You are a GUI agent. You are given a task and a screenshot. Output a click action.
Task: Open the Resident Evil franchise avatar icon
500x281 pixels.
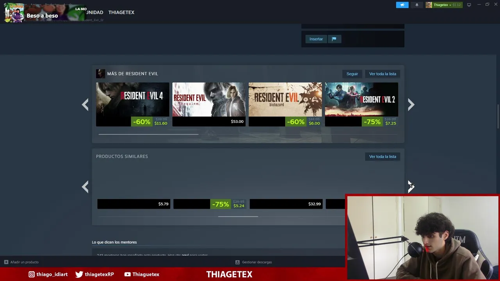pyautogui.click(x=100, y=74)
